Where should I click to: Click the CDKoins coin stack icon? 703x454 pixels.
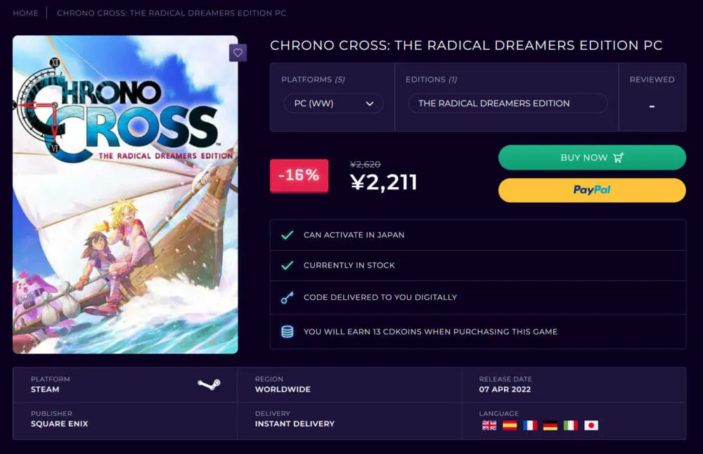coord(287,332)
